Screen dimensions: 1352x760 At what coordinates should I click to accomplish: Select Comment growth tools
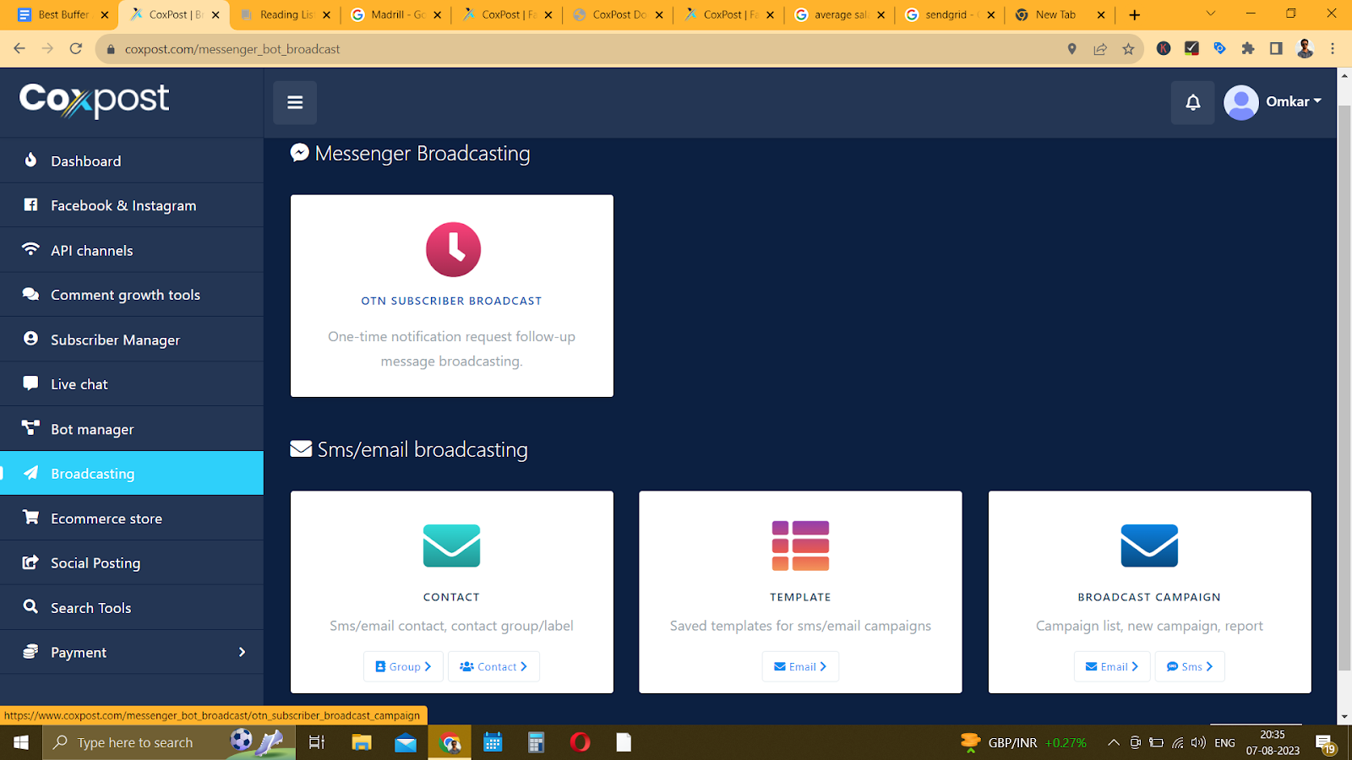(x=132, y=295)
